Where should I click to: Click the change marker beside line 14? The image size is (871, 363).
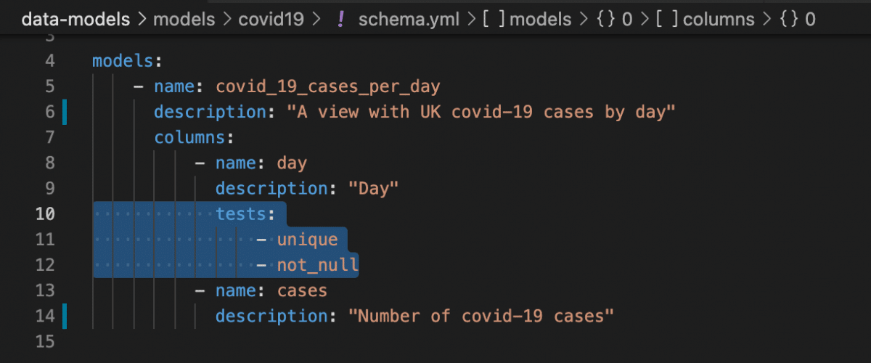64,317
